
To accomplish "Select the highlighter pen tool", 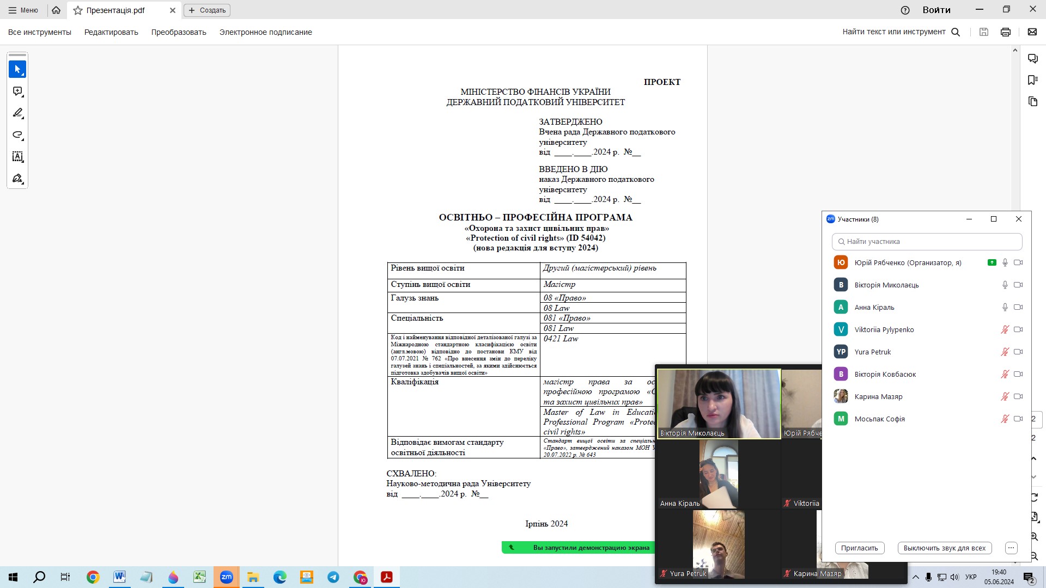I will [x=17, y=113].
